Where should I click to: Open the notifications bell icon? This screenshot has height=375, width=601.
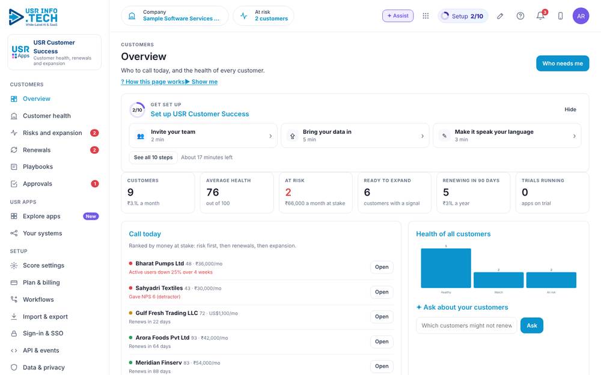(x=540, y=16)
